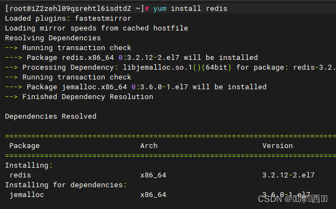The height and width of the screenshot is (209, 336).
Task: Click the 'Version' column header
Action: click(x=278, y=146)
